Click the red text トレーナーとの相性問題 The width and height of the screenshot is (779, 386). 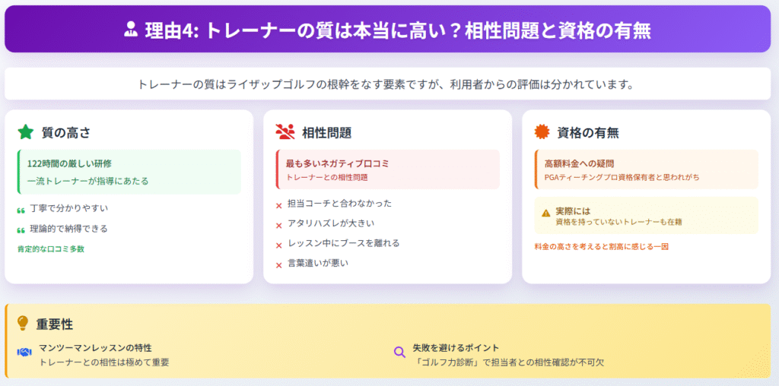click(x=327, y=176)
